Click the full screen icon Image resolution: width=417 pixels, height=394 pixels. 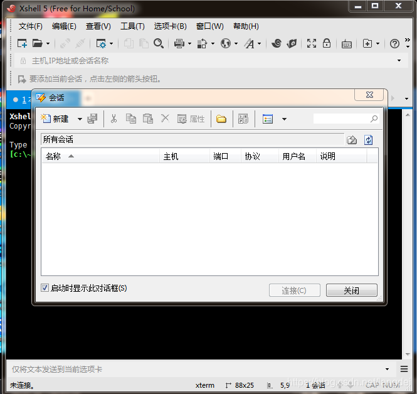pyautogui.click(x=312, y=43)
